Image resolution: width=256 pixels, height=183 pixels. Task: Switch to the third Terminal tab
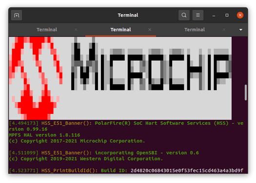pos(195,30)
